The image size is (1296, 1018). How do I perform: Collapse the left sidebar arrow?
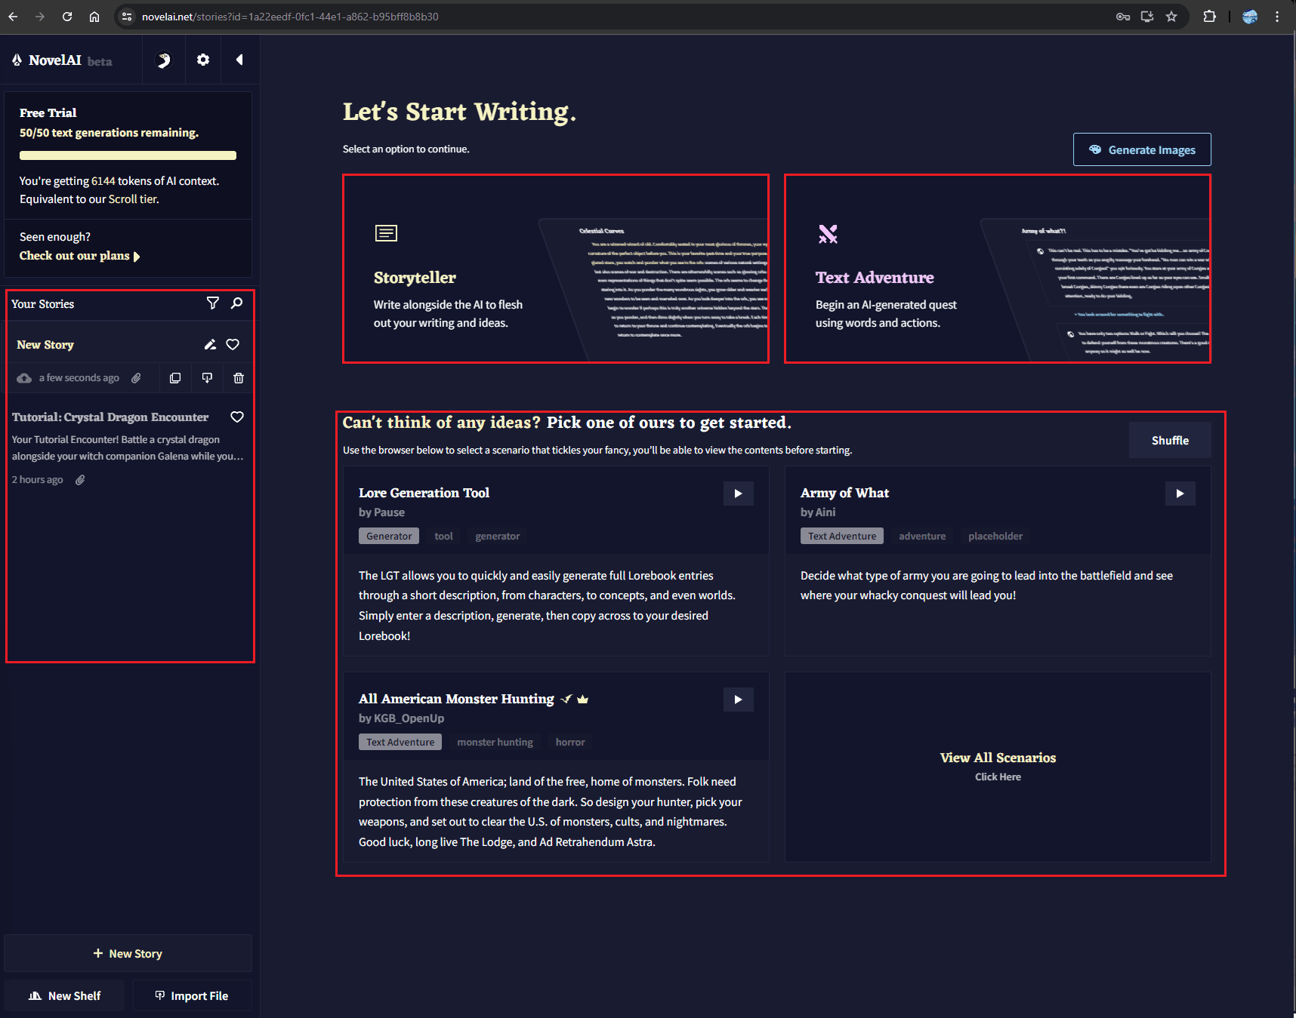coord(239,60)
